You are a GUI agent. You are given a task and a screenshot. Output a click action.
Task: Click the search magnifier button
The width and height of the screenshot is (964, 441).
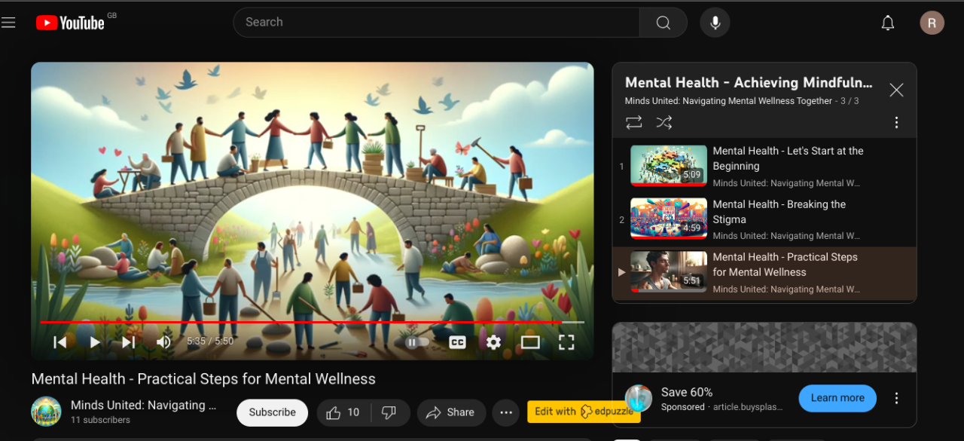[x=664, y=23]
